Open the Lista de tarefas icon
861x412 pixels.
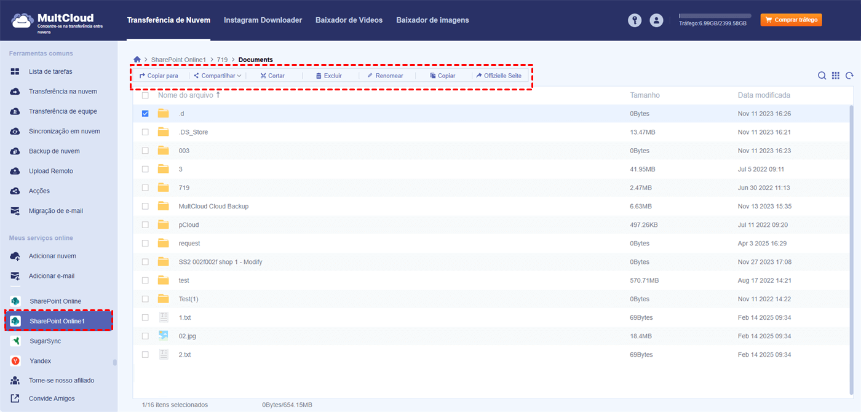tap(15, 72)
